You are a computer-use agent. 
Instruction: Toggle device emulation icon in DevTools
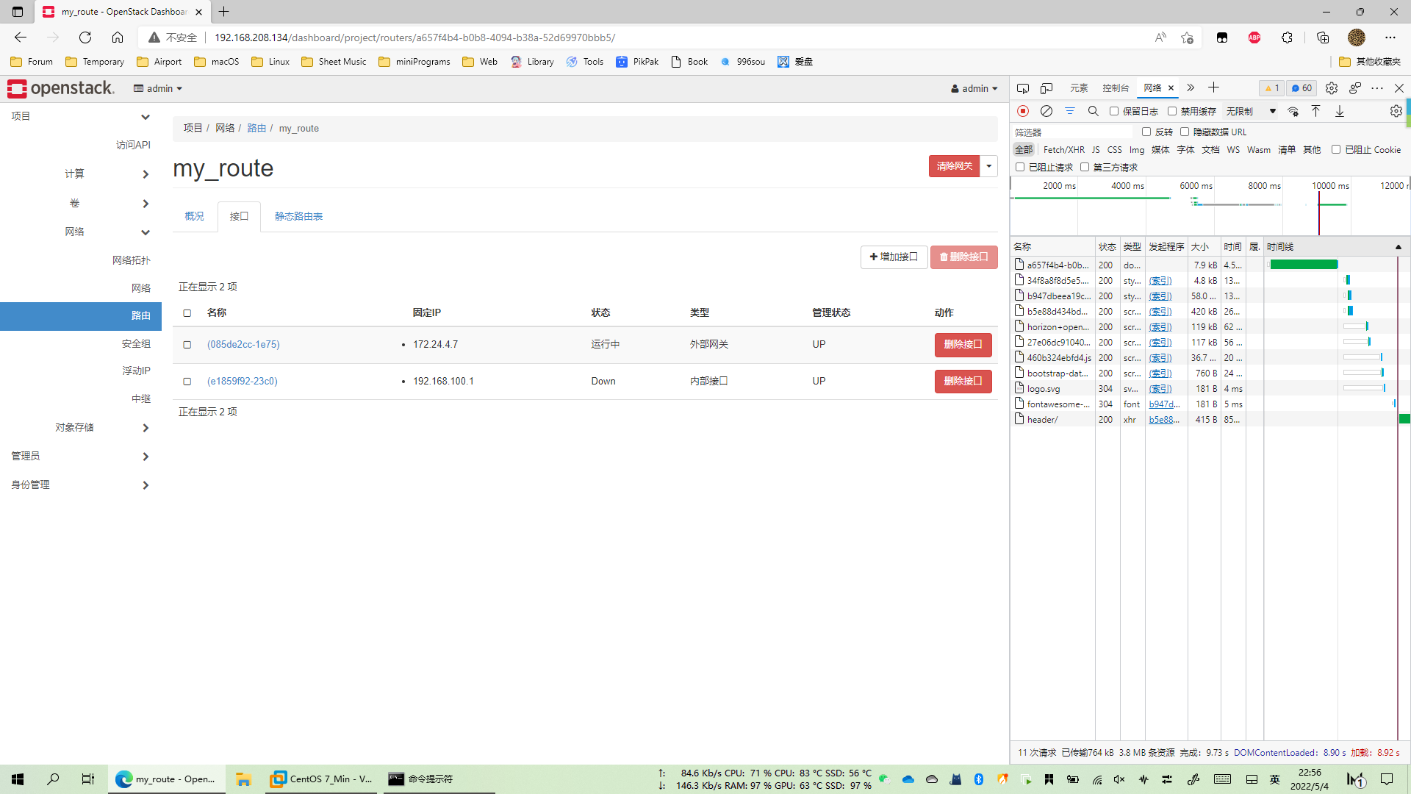pyautogui.click(x=1046, y=88)
